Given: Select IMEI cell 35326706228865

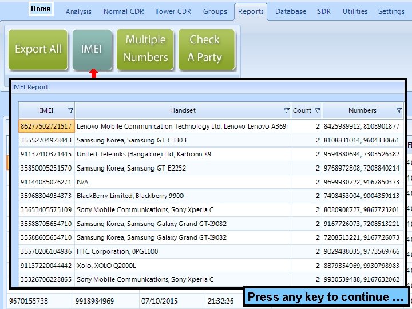Looking at the screenshot, I should (x=46, y=279).
